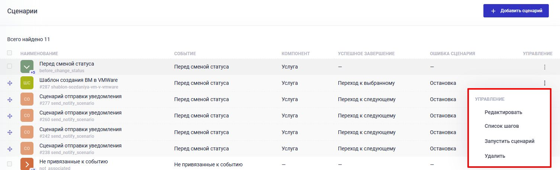Click the drag handle for scenario #238
This screenshot has width=560, height=170.
coord(10,149)
